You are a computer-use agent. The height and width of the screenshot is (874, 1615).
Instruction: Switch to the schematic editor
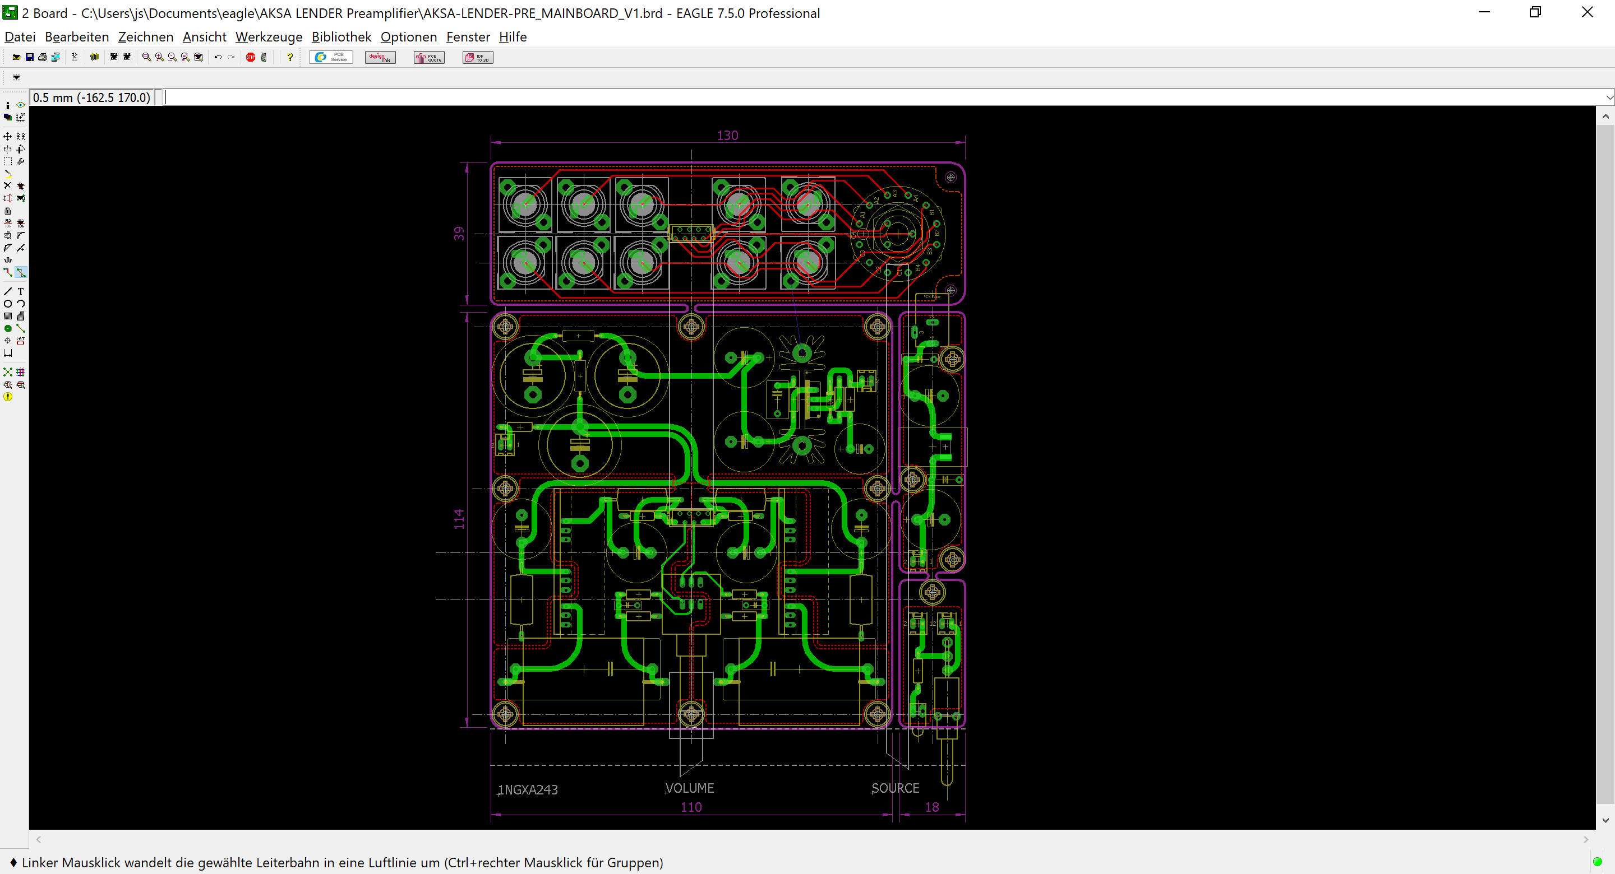(x=75, y=57)
